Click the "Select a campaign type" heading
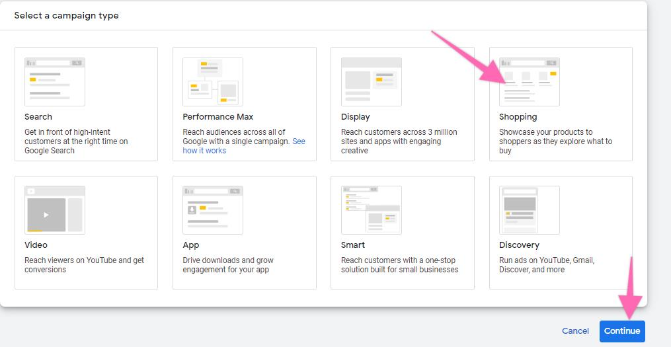 [67, 15]
